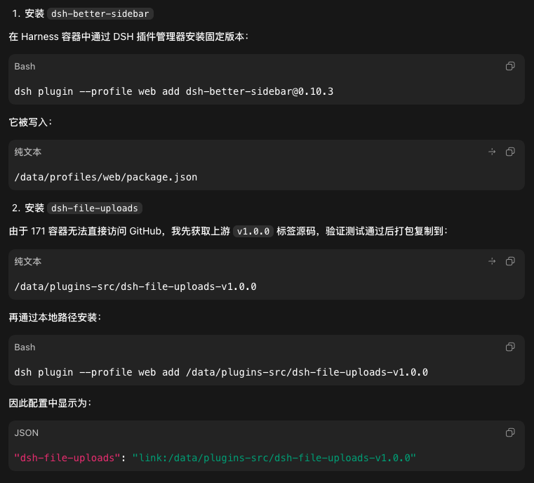Click the text 它被写入：
534x483 pixels.
click(x=31, y=122)
